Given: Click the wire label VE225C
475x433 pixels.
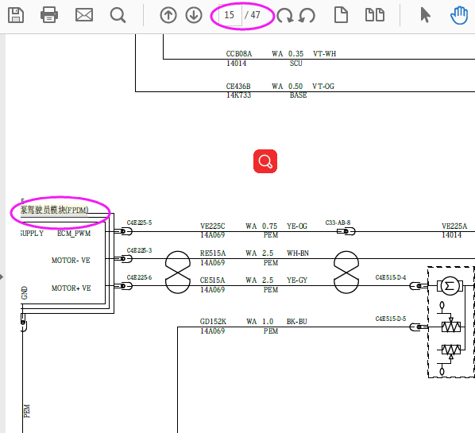Looking at the screenshot, I should (x=213, y=226).
